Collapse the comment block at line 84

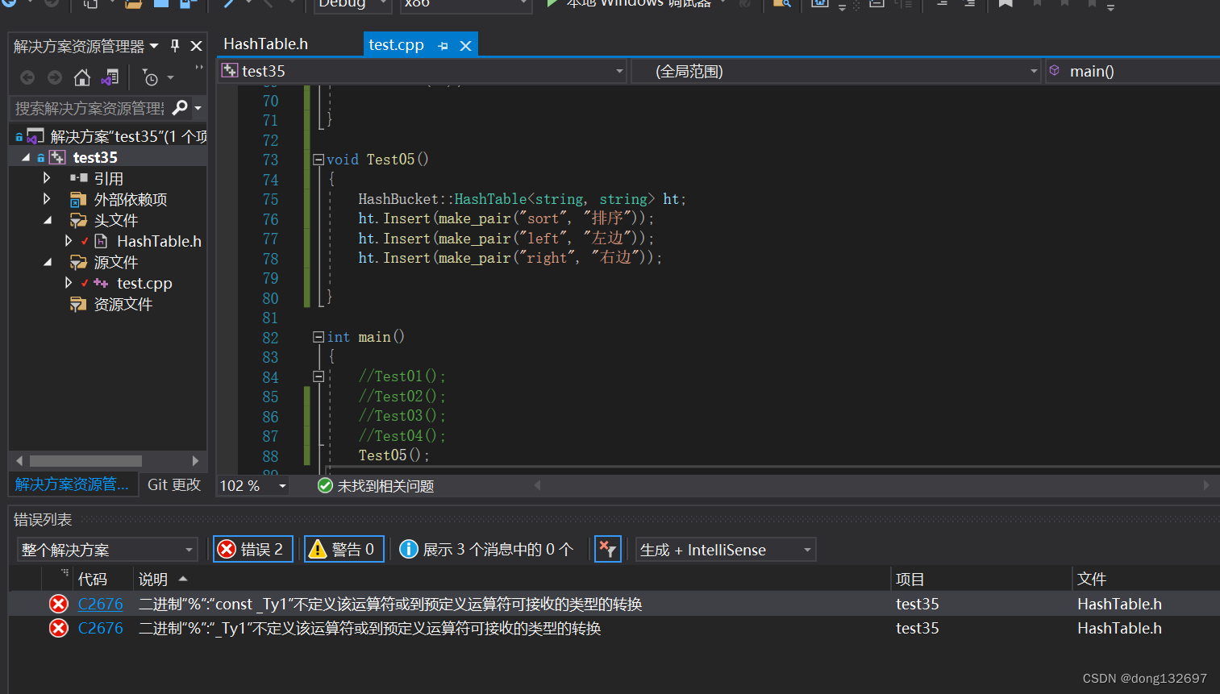pos(319,376)
